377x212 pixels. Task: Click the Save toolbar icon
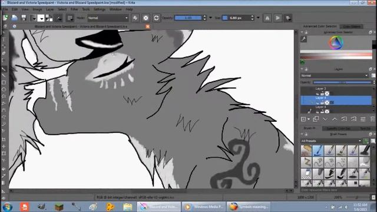coord(24,18)
